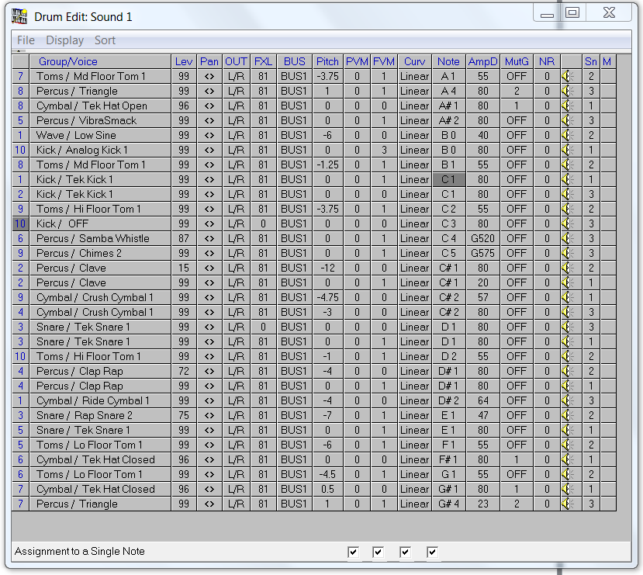Click the Rap Snare 2 speaker icon
The width and height of the screenshot is (643, 575).
[567, 415]
